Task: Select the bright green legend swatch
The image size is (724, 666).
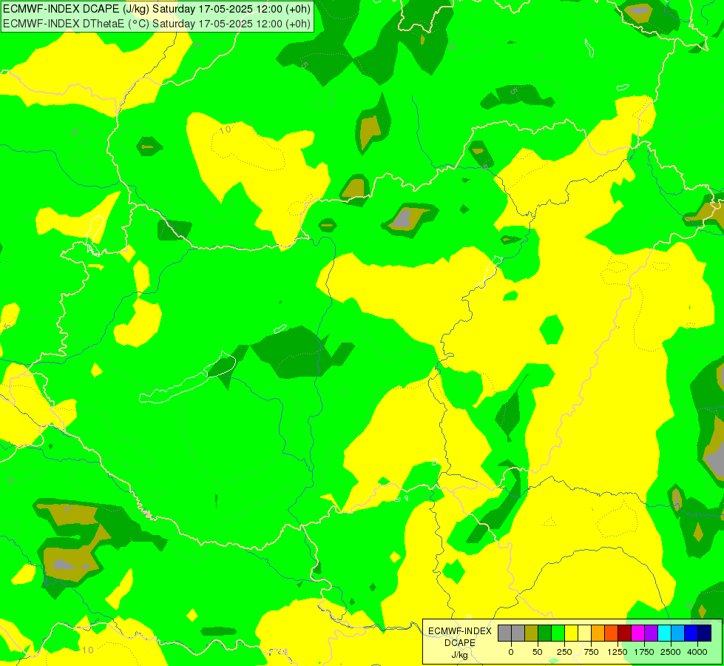Action: [558, 633]
